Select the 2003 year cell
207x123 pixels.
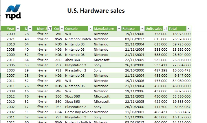coord(11,70)
